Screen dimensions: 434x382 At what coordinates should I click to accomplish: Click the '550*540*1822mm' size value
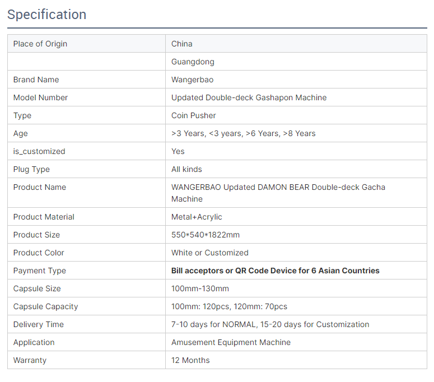tap(206, 235)
